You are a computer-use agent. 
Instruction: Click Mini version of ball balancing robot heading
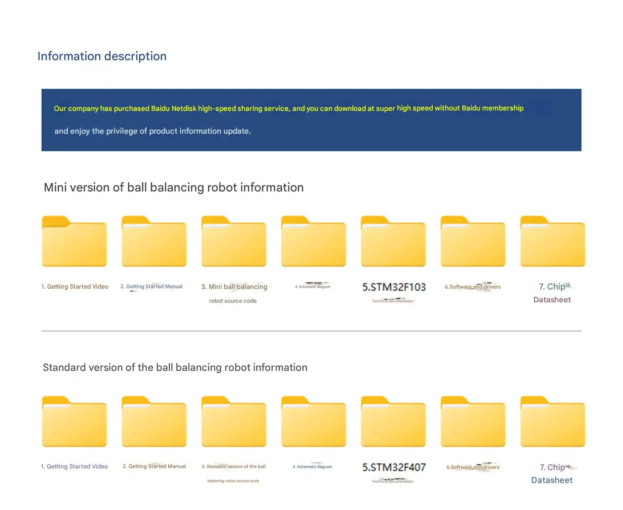click(x=174, y=187)
